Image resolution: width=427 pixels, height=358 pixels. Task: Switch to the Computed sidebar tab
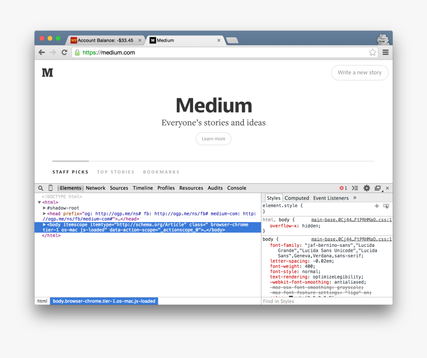297,198
